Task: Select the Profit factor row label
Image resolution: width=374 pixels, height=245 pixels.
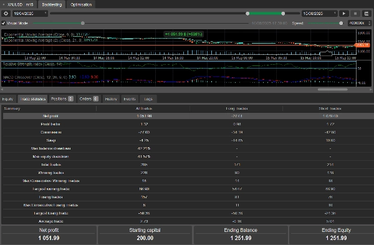Action: pyautogui.click(x=50, y=124)
